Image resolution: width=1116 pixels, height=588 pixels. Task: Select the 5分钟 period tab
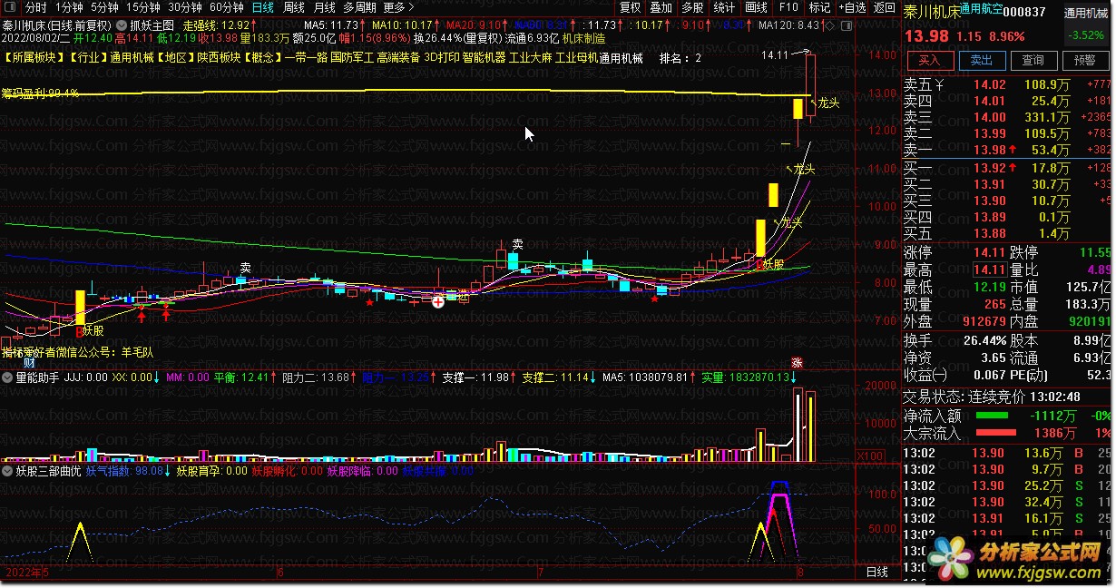(104, 7)
